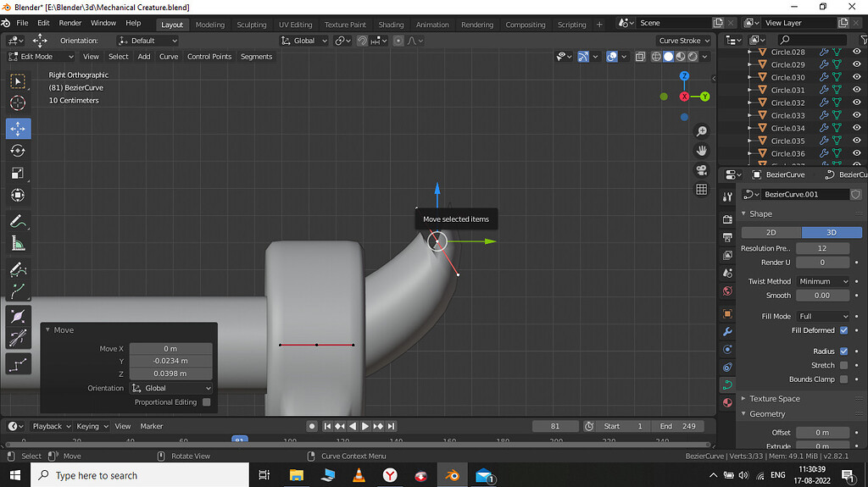Select the Extrude curve tool
The height and width of the screenshot is (487, 868).
(x=19, y=291)
